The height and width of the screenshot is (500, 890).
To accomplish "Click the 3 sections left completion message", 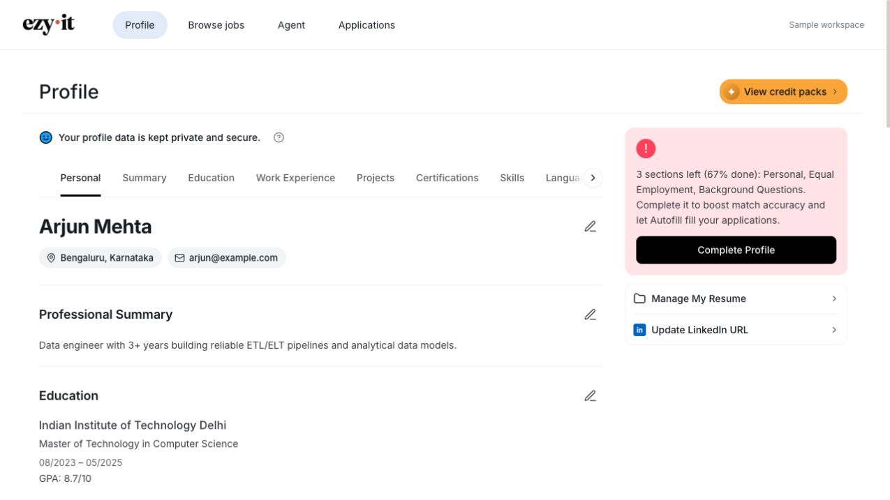I will click(736, 197).
